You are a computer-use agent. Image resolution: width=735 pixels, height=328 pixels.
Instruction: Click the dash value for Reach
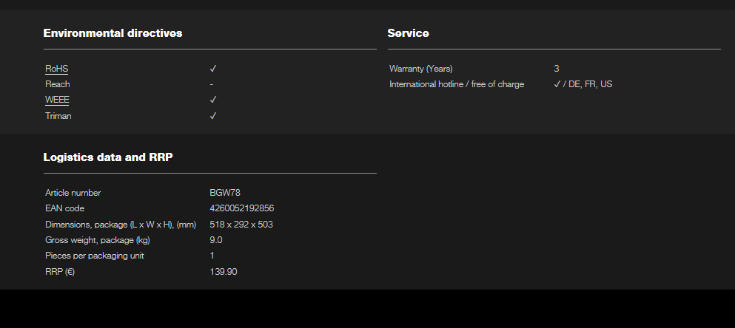[212, 84]
